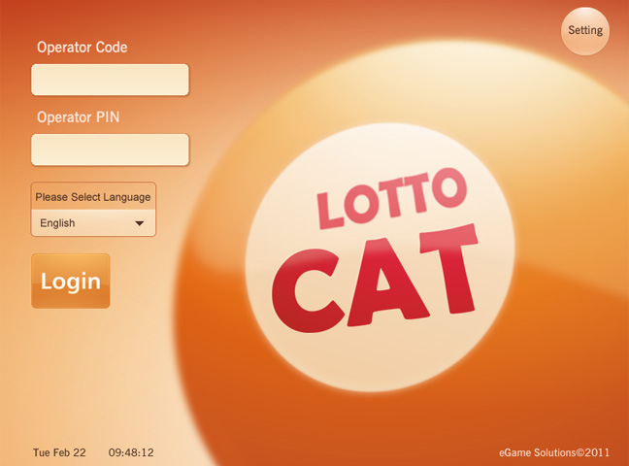Click the eGame Solutions©2011 copyright text

tap(554, 452)
